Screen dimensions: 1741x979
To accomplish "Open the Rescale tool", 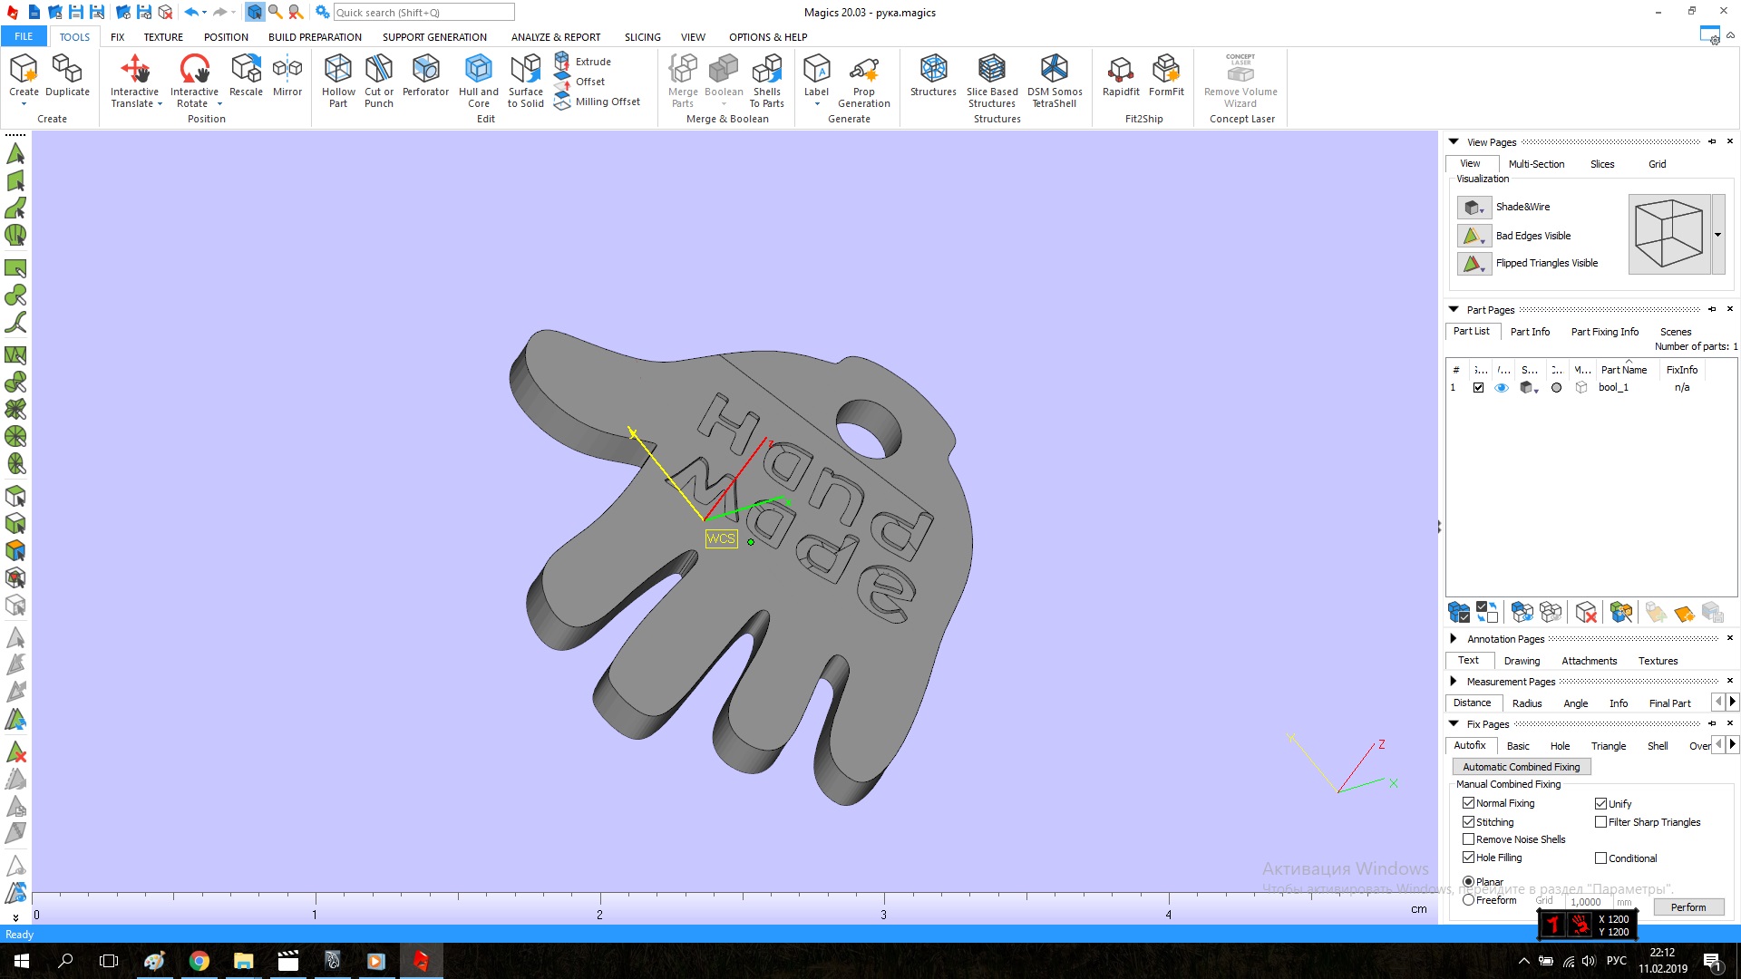I will click(x=246, y=74).
